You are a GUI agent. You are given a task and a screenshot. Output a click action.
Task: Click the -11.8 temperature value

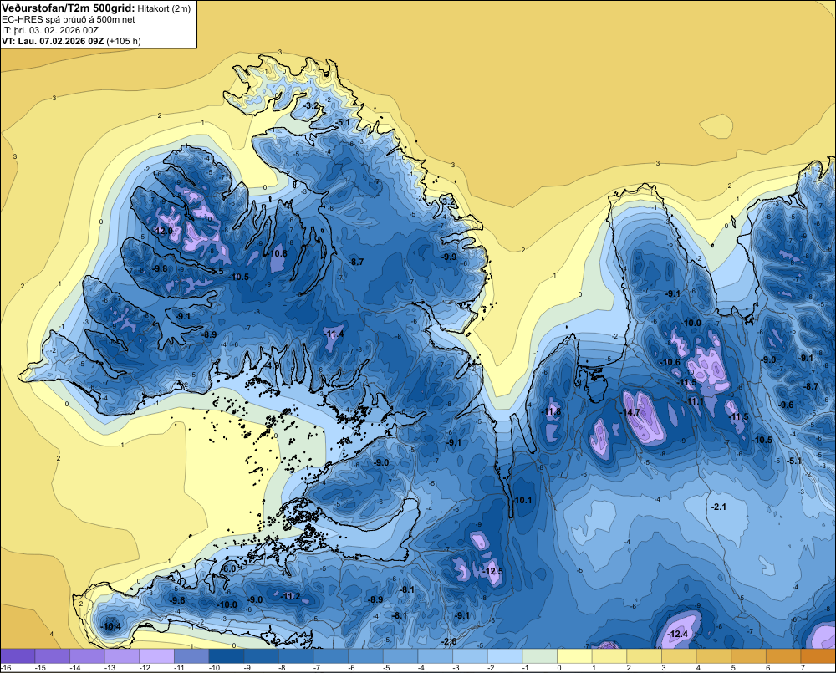552,411
